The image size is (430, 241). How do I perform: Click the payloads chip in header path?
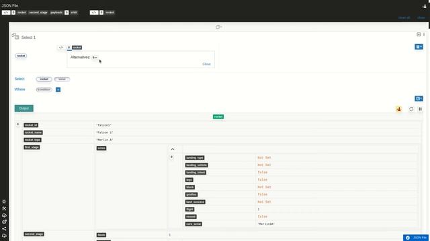tap(56, 13)
